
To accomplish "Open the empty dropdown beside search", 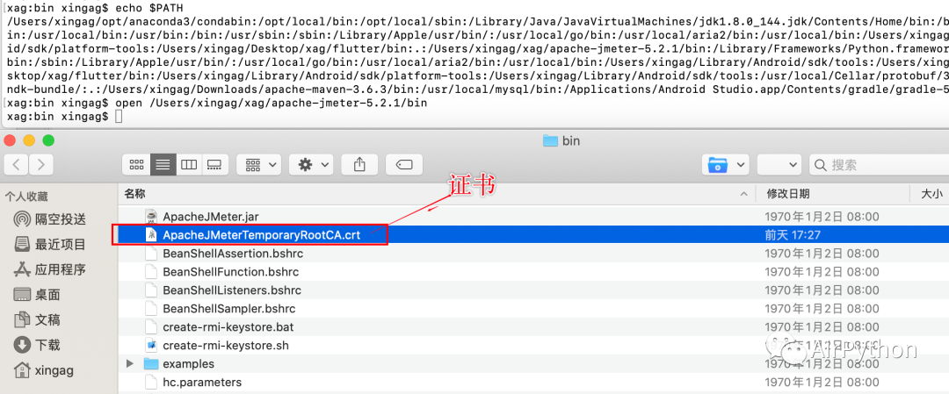I will click(x=779, y=164).
